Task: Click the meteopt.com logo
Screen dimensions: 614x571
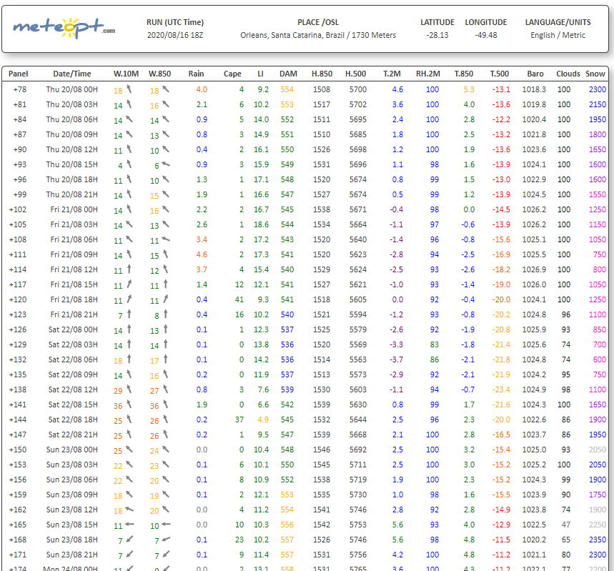Action: (64, 28)
